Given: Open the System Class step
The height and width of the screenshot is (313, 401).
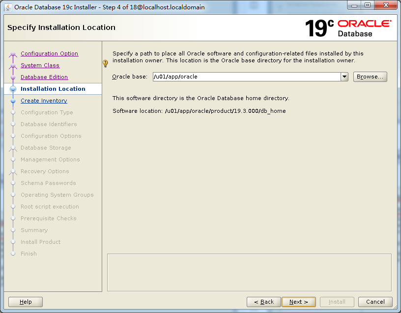Looking at the screenshot, I should click(x=40, y=65).
